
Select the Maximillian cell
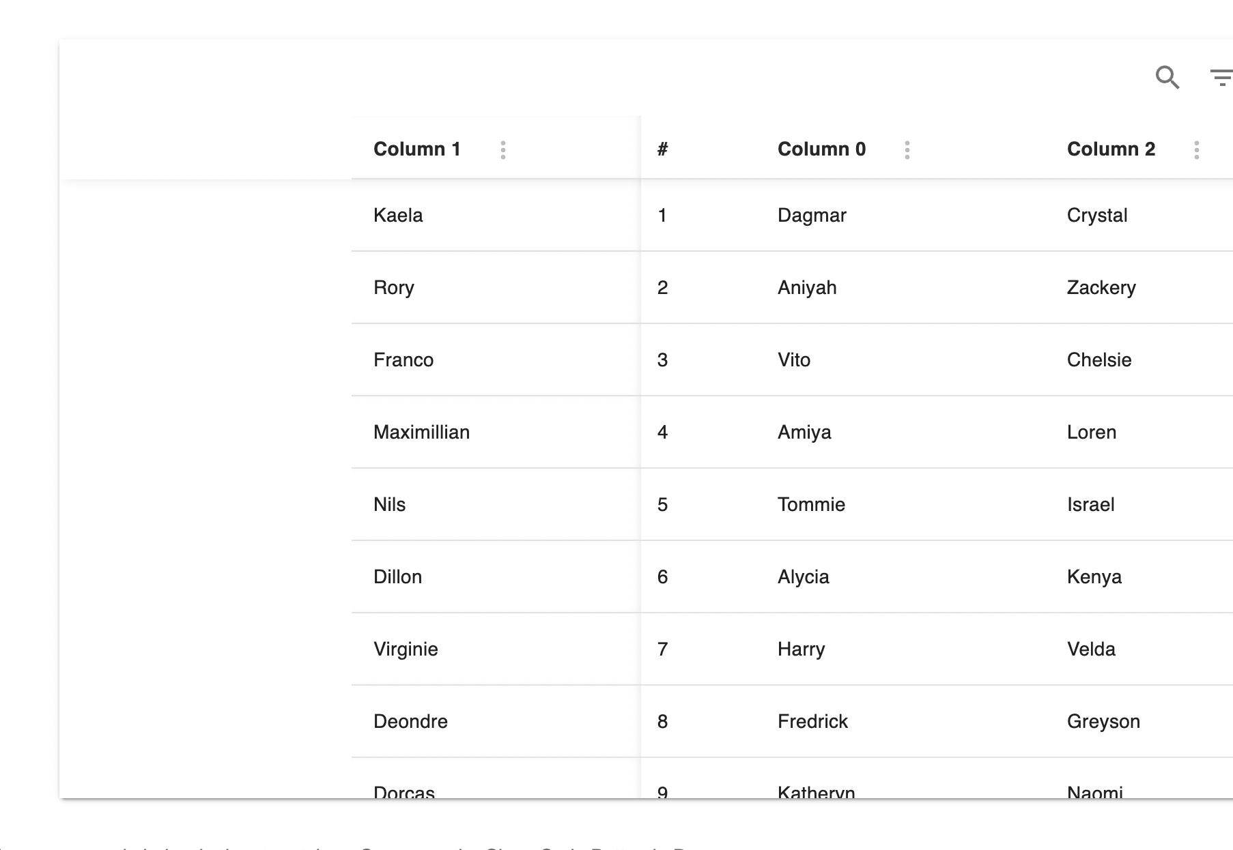[x=496, y=433]
